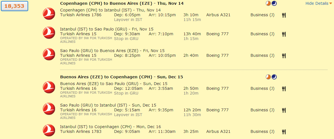Screen dimensions: 334x139
Task: Click blue overnight moon icon on return header
Action: 274,77
